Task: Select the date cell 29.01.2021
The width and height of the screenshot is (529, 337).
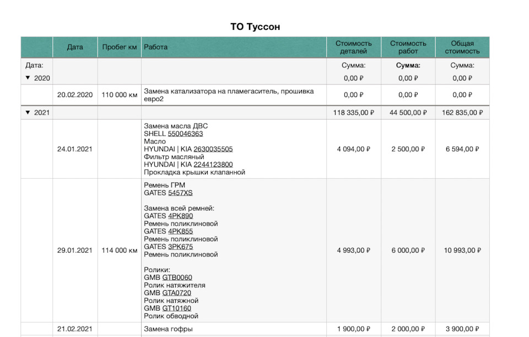Action: [75, 250]
